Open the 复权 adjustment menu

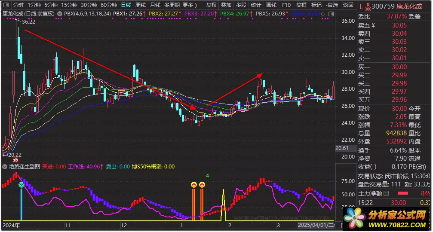click(x=212, y=5)
